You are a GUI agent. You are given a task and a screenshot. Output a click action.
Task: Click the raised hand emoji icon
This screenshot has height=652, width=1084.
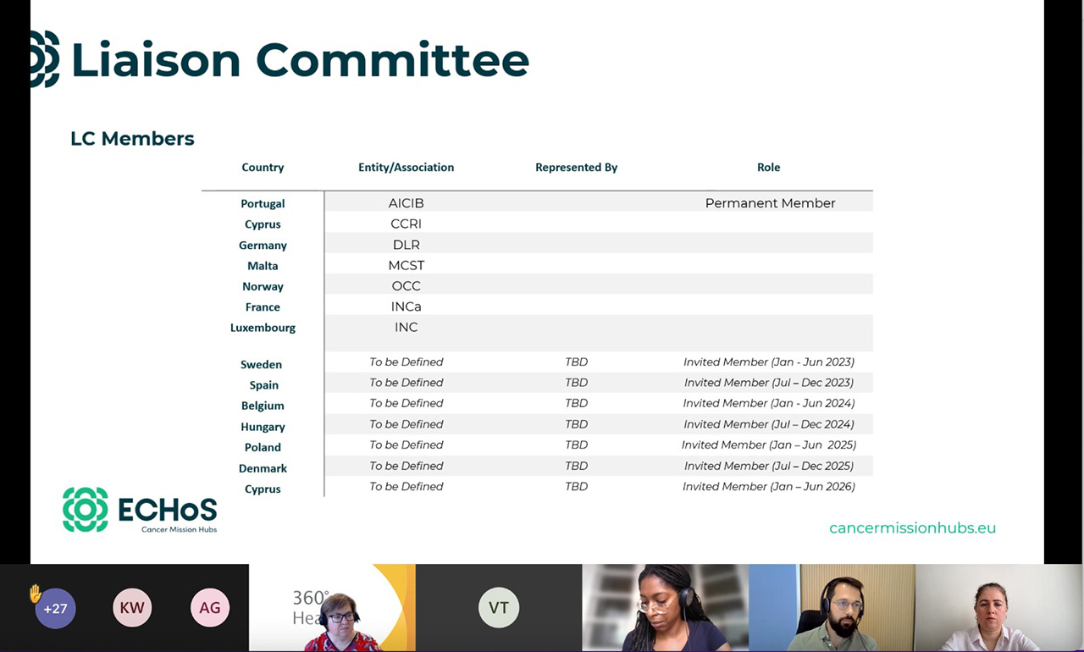pyautogui.click(x=36, y=594)
